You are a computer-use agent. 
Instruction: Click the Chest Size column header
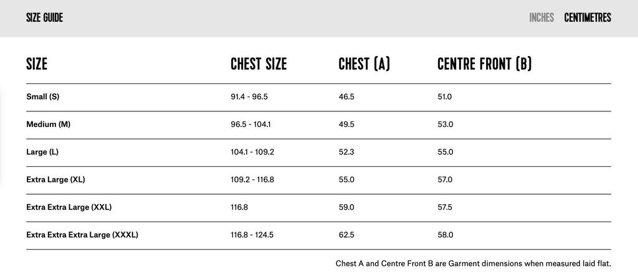(x=259, y=63)
